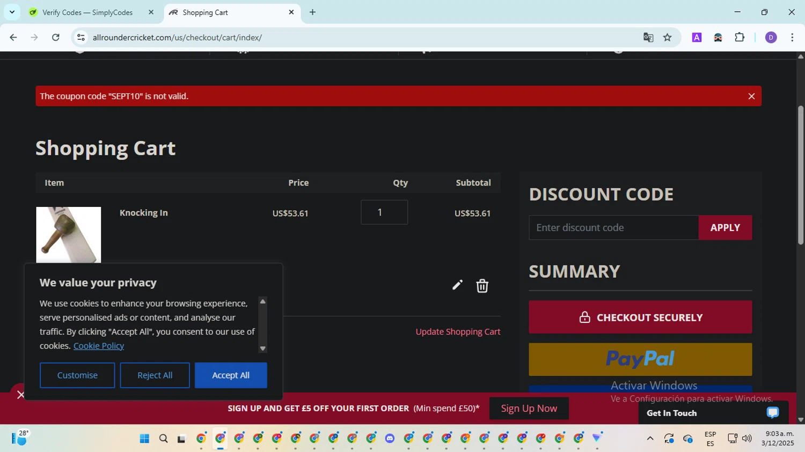Go forward in browser history

(x=34, y=38)
